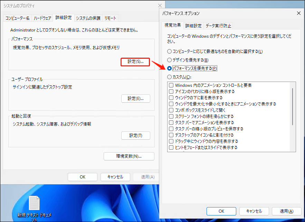305x222 pixels.
Task: Turn on スクリーン フォントの縁を滑らかにする
Action: point(201,117)
